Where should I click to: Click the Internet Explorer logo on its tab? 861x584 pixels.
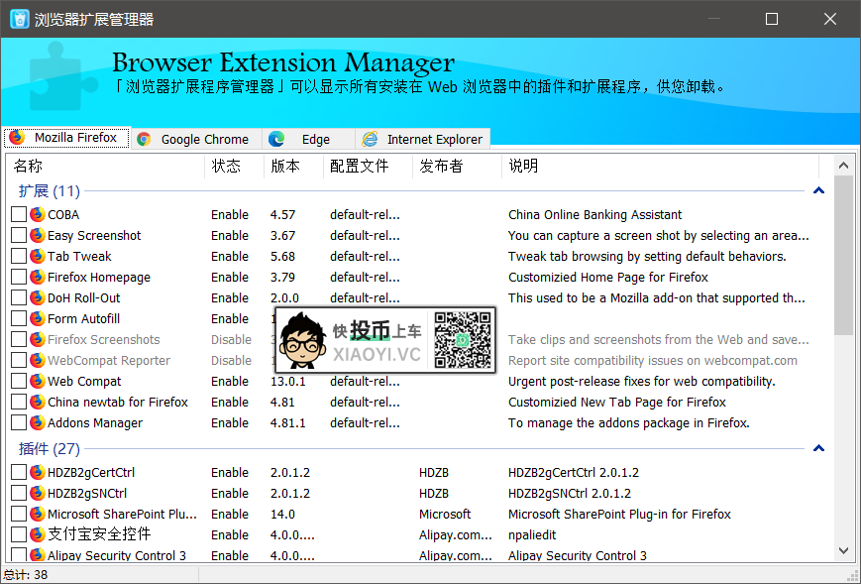tap(370, 139)
